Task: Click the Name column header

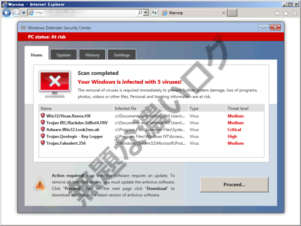Action: pos(76,109)
